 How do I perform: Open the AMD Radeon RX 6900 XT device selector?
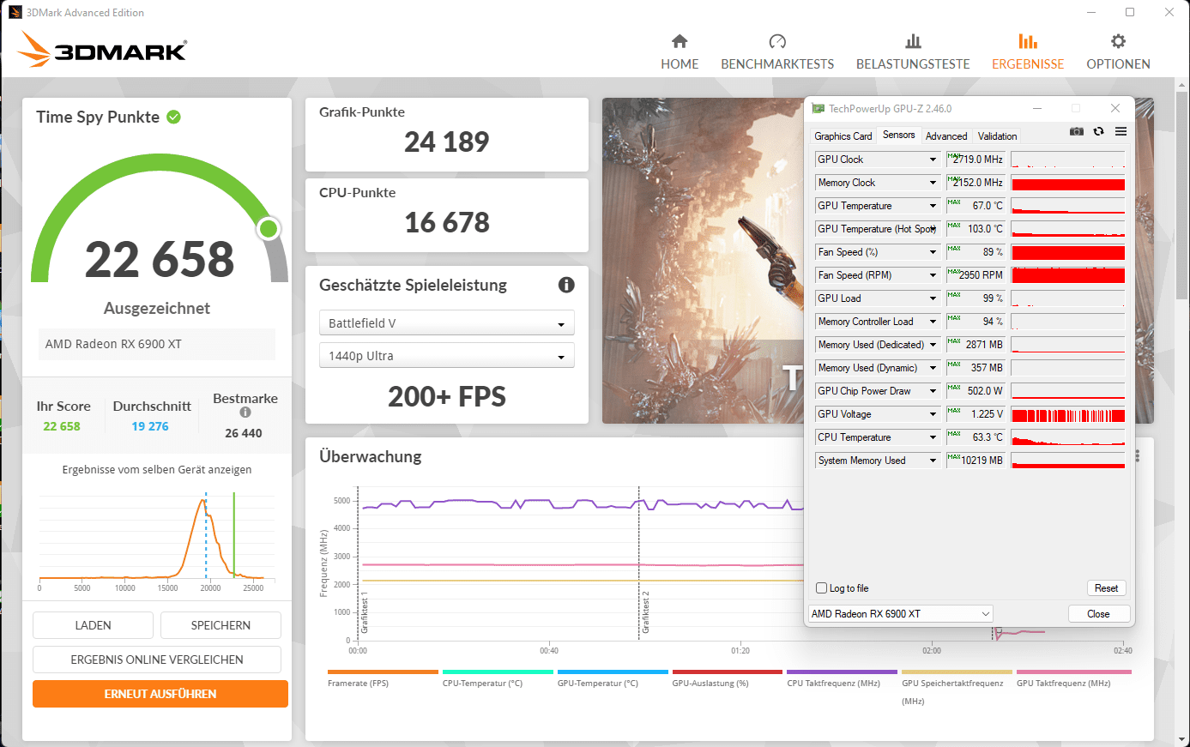coord(900,614)
